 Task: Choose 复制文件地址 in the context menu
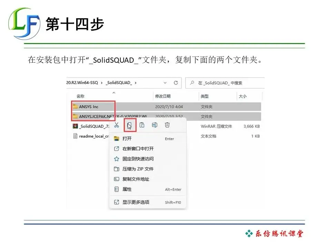[148, 179]
